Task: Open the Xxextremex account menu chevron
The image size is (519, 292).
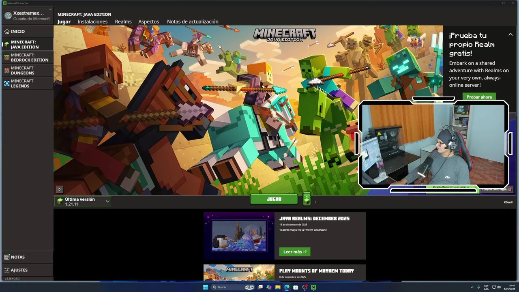Action: click(x=50, y=9)
